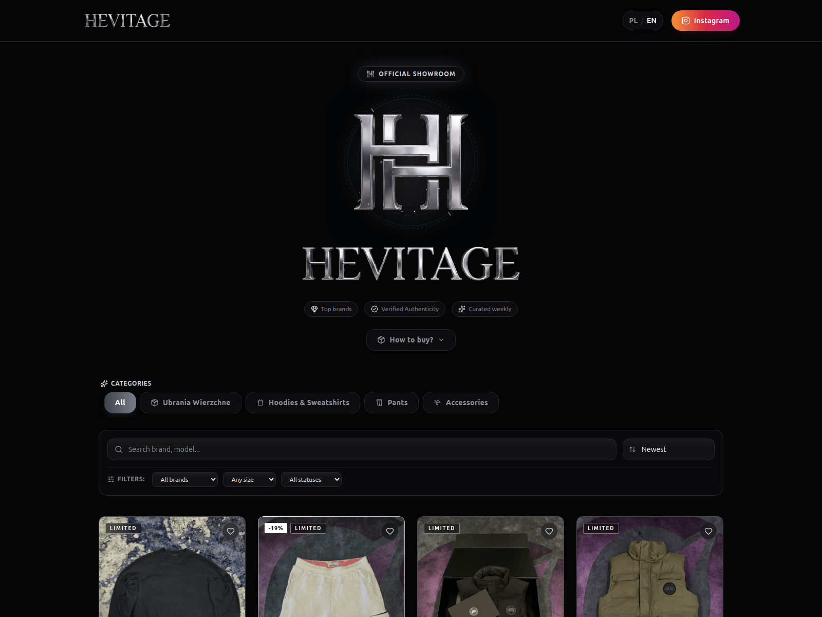822x617 pixels.
Task: Select the Accessories category tab
Action: 461,403
